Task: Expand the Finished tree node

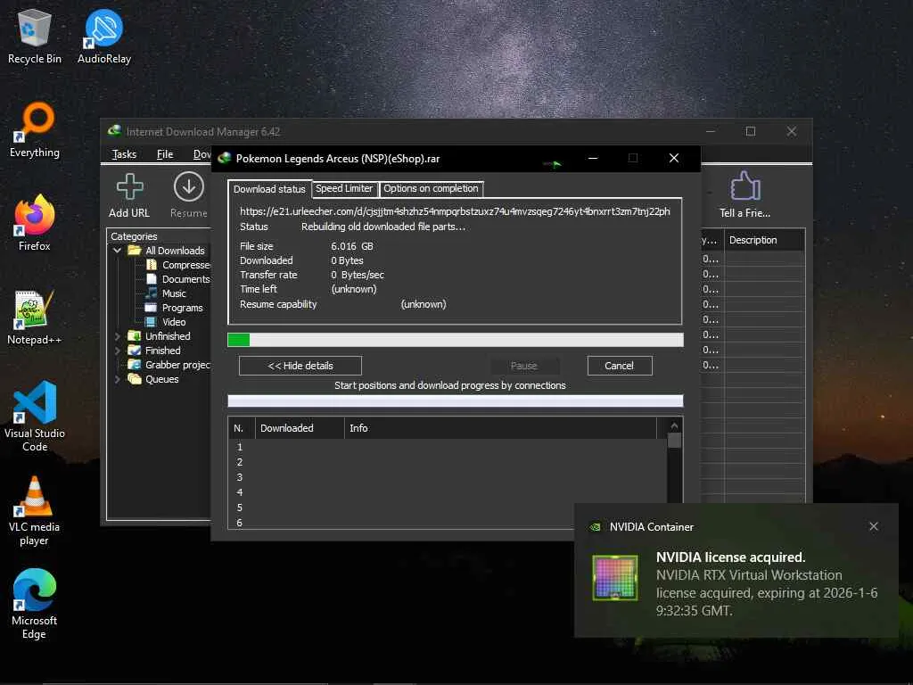Action: point(117,351)
